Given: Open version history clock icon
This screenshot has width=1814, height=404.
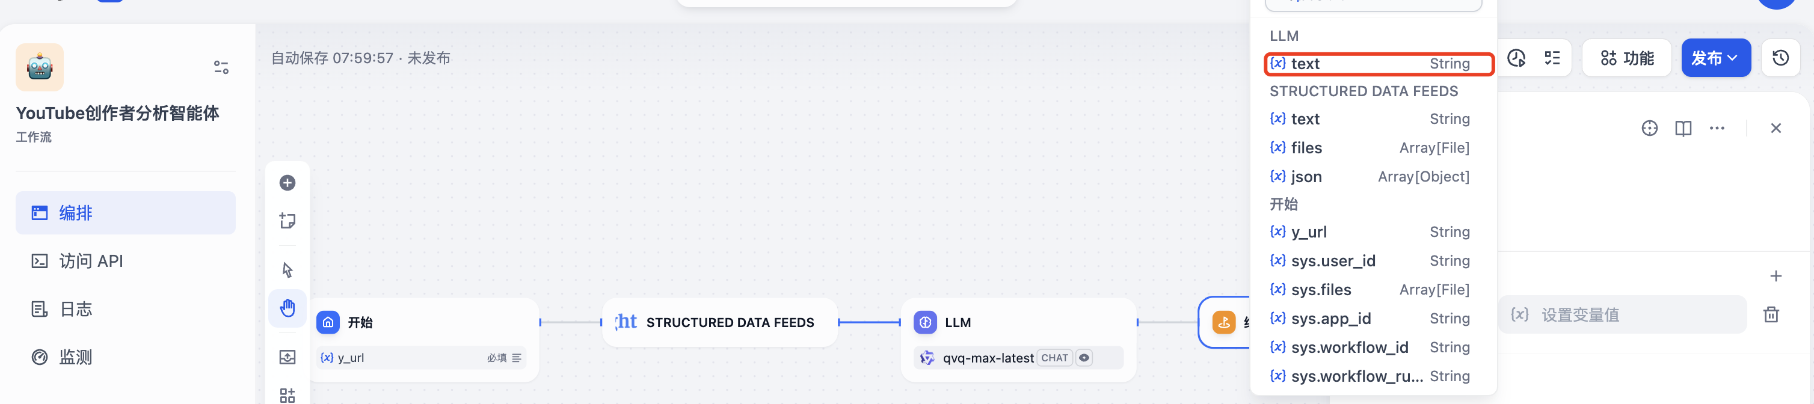Looking at the screenshot, I should (x=1780, y=58).
